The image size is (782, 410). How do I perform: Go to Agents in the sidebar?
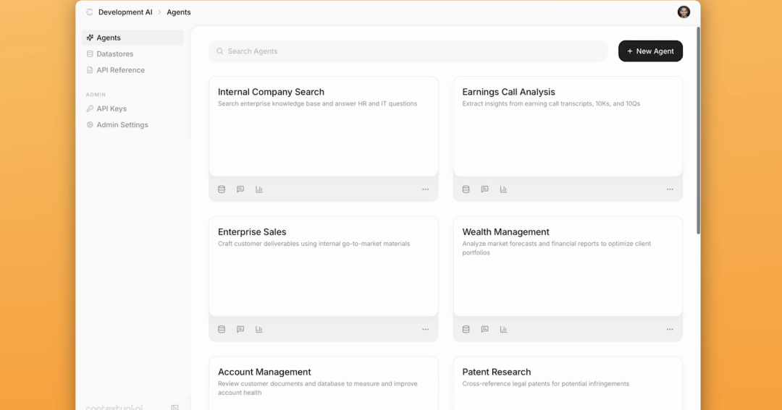point(133,38)
